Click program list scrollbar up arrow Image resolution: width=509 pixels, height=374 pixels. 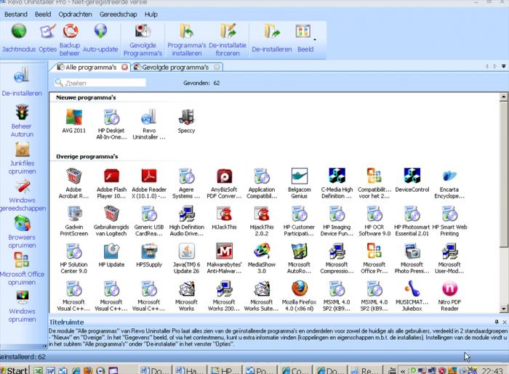coord(503,97)
